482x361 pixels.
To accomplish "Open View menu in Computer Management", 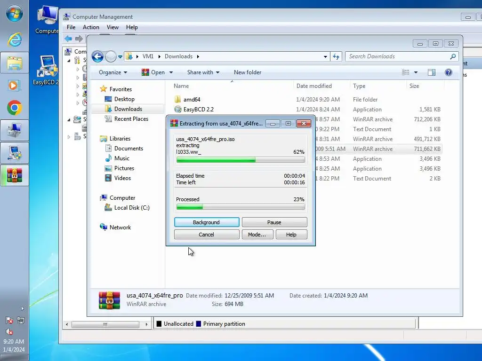I will (112, 27).
